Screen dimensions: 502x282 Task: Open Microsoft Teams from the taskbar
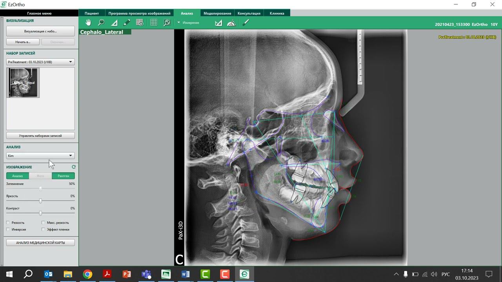tap(146, 274)
